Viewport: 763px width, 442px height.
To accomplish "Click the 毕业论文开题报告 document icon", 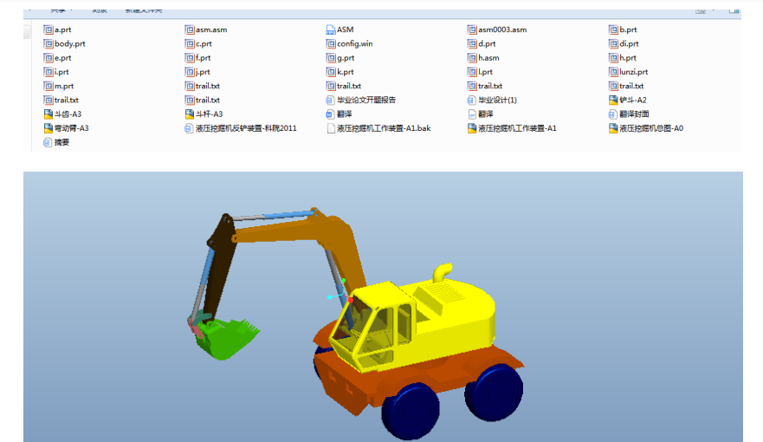I will 331,101.
